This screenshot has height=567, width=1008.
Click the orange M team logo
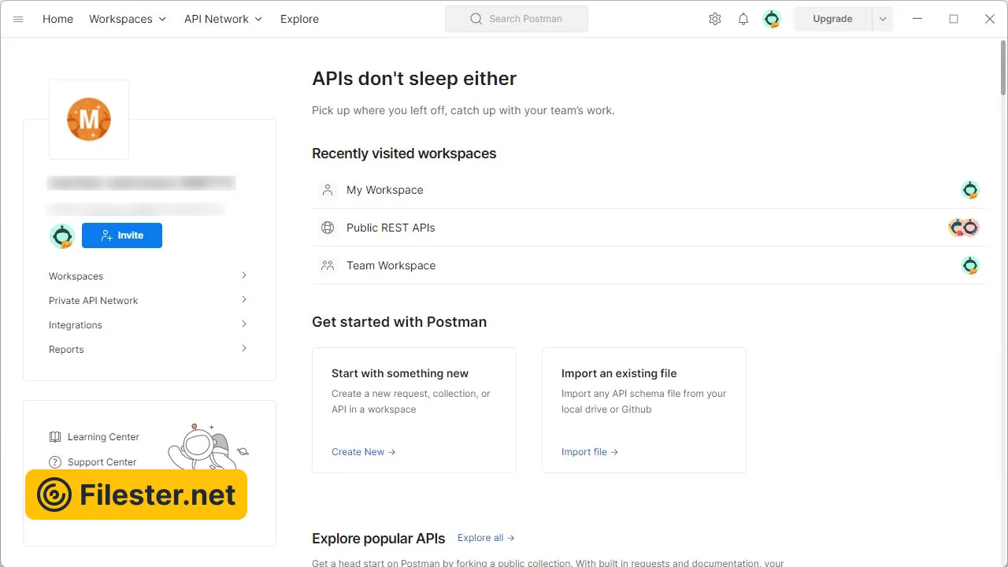[89, 120]
